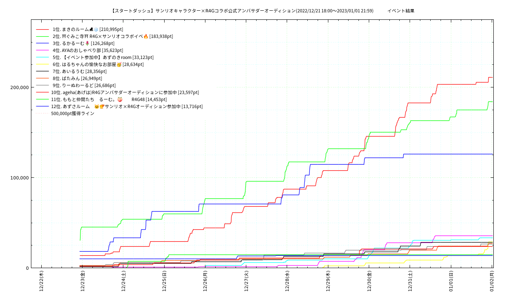Click the snowflake emoji in the 1位 legend entry
This screenshot has height=297, width=528.
pos(96,29)
